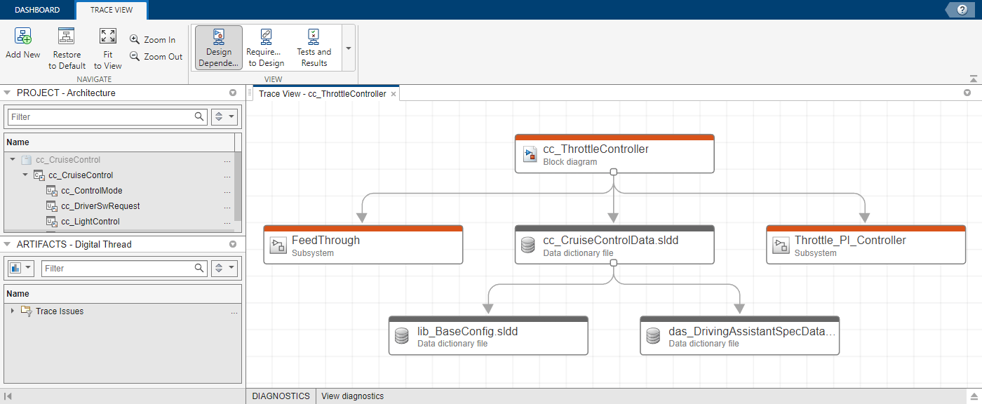Select the FeedThrough subsystem node
Image resolution: width=982 pixels, height=404 pixels.
pos(363,245)
